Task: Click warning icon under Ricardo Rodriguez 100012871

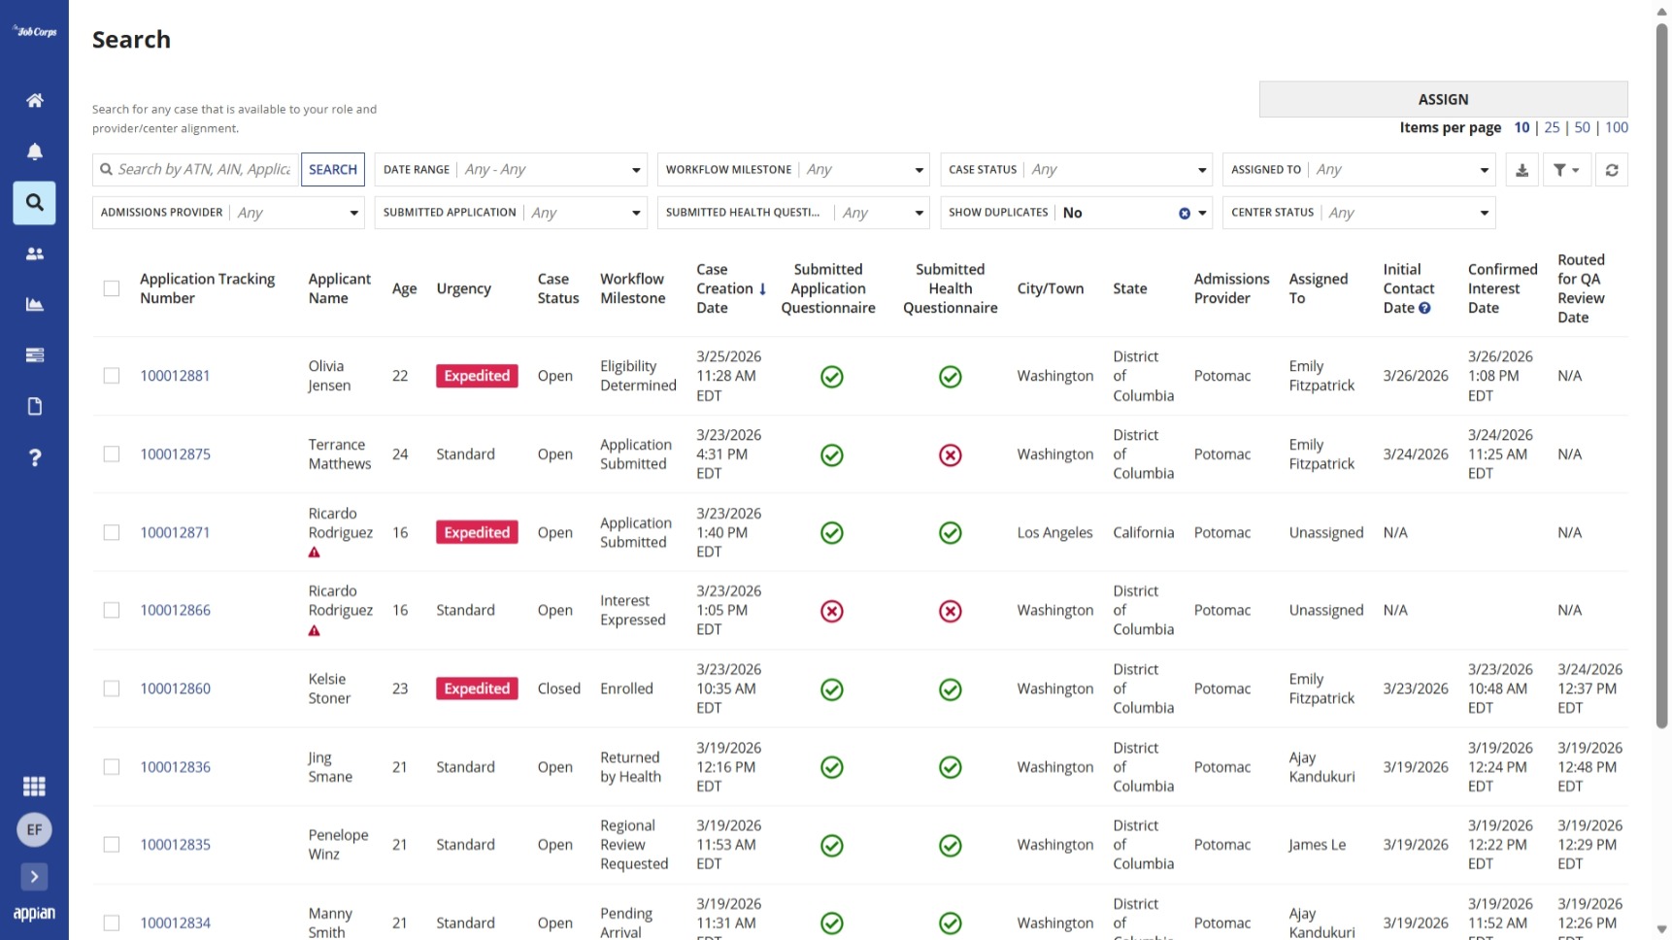Action: tap(314, 553)
